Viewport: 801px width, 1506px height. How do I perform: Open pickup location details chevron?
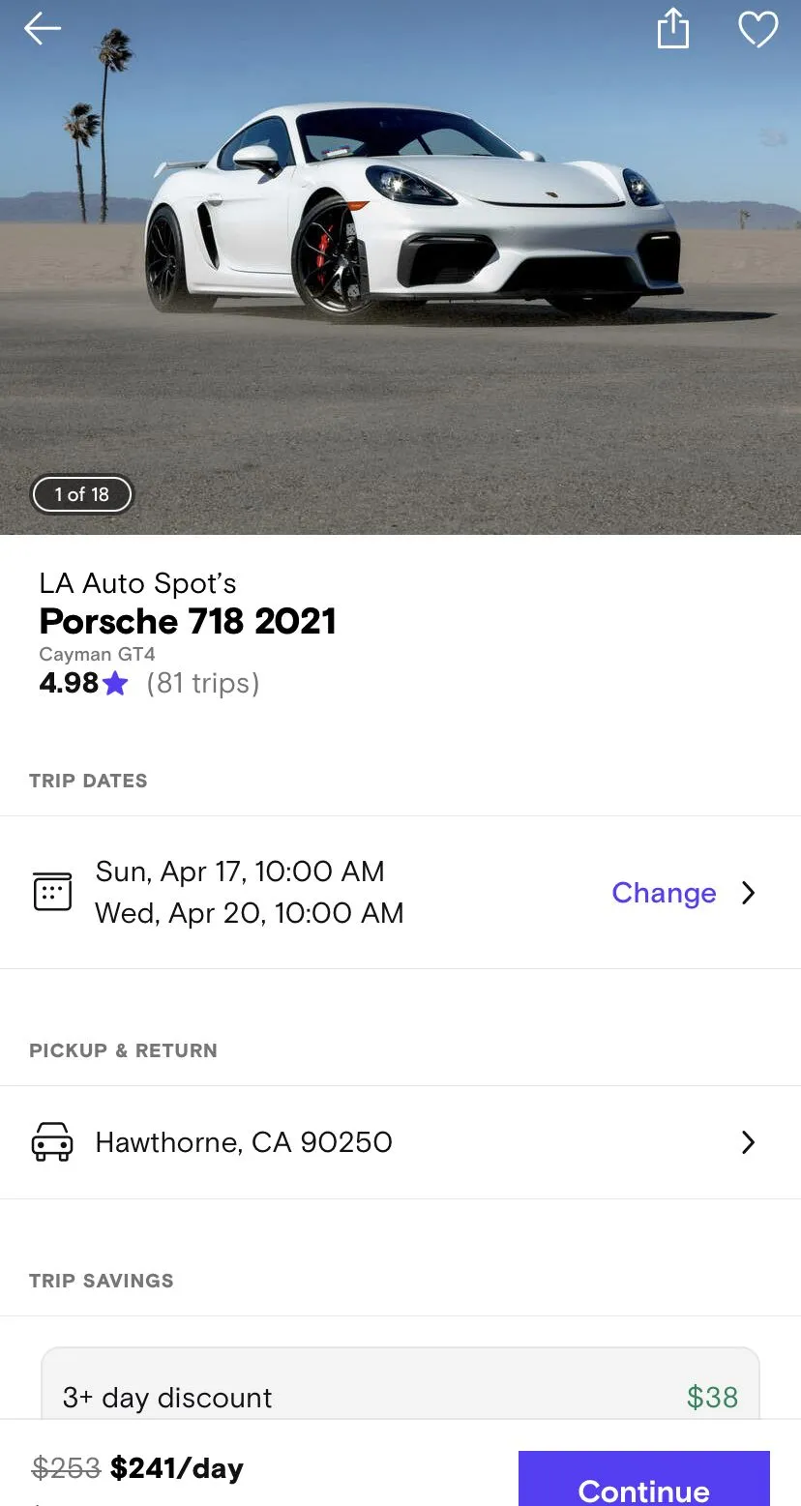(x=748, y=1142)
